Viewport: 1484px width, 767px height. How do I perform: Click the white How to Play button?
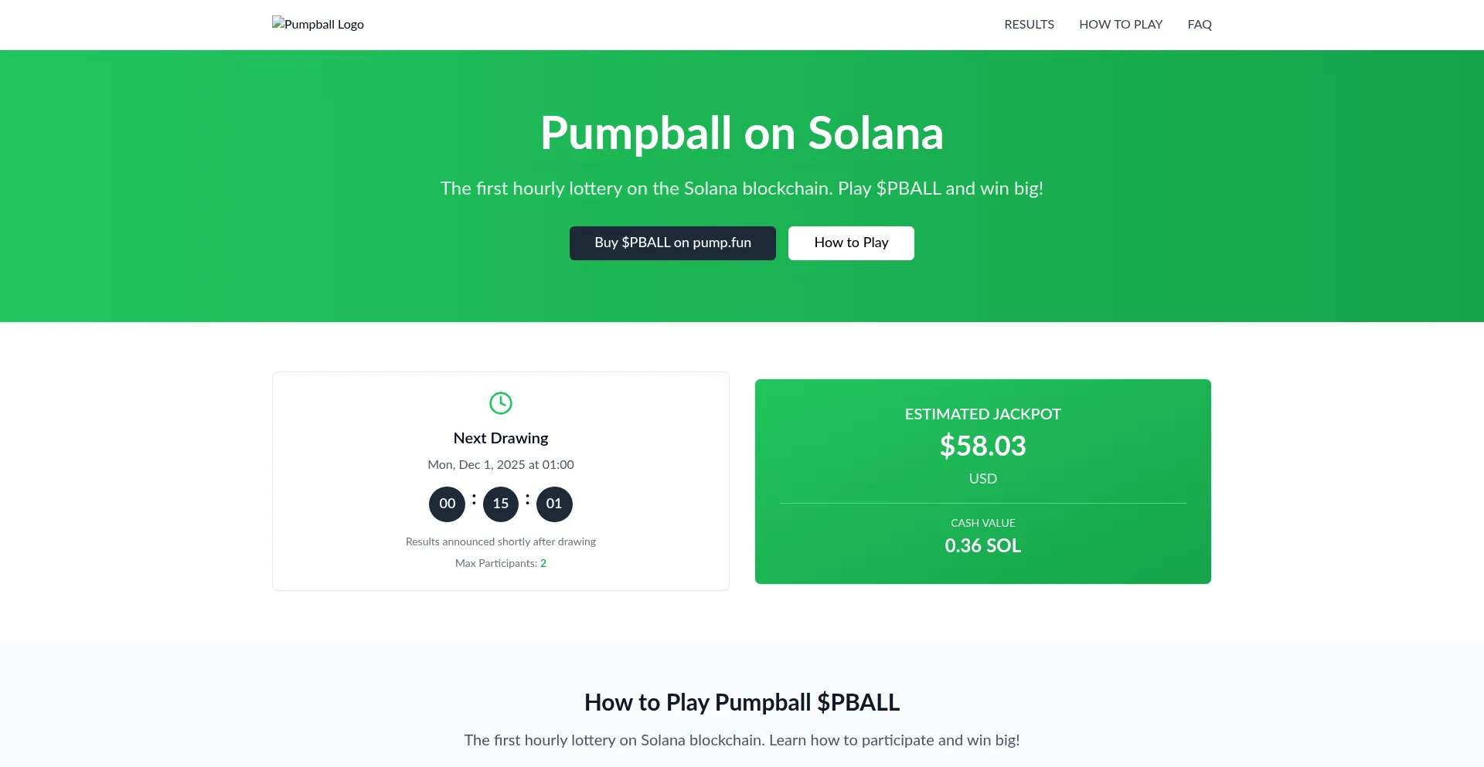pos(851,243)
